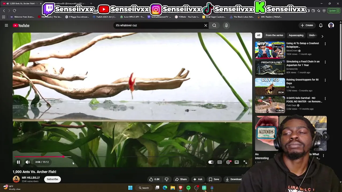Open the Brave shields lion icon
Image resolution: width=342 pixels, height=192 pixels.
(324, 11)
